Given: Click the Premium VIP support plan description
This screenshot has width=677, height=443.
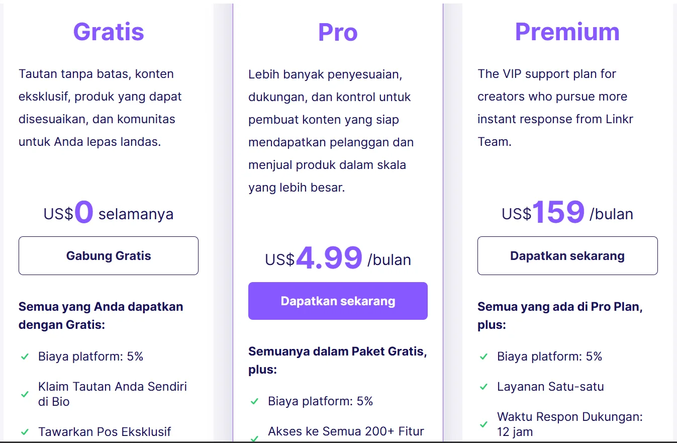Looking at the screenshot, I should point(555,108).
